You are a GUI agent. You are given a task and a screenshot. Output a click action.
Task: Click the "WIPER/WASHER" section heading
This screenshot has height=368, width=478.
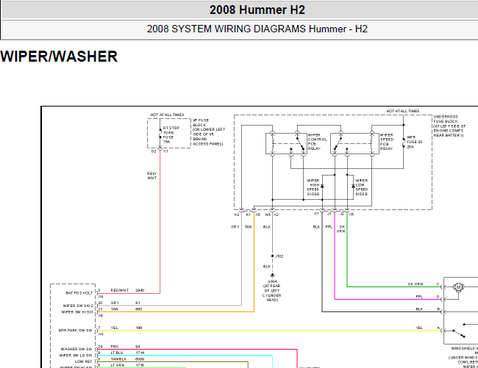[59, 57]
